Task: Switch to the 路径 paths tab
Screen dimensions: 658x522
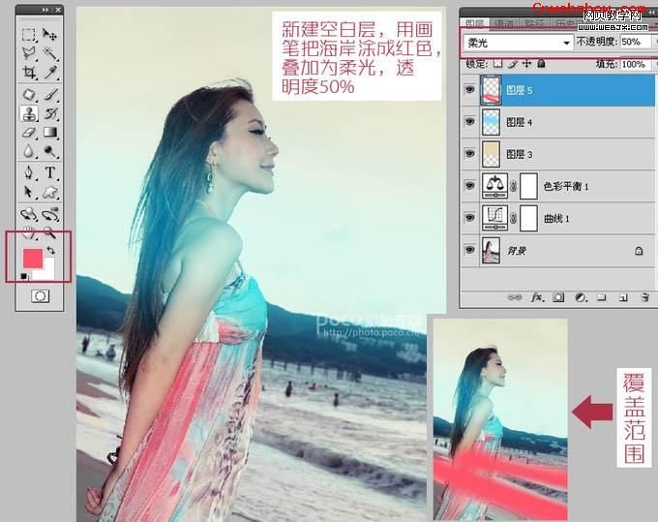Action: point(534,23)
